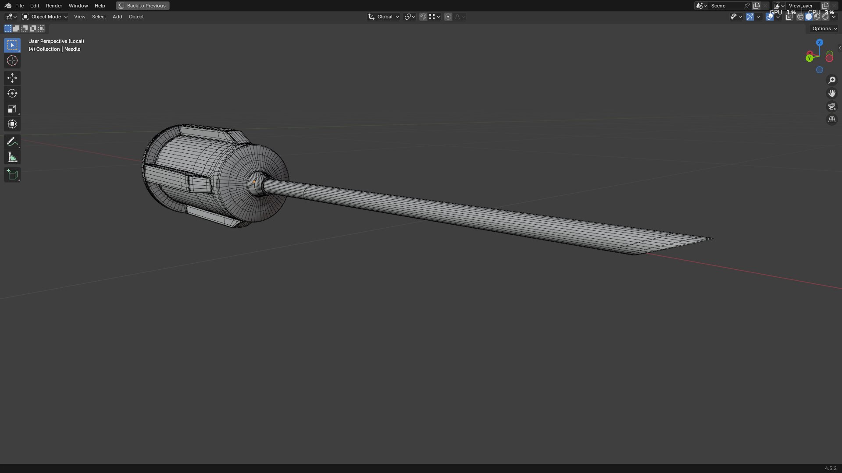Click the green Y axis gizmo bubble
The image size is (842, 473).
(809, 58)
